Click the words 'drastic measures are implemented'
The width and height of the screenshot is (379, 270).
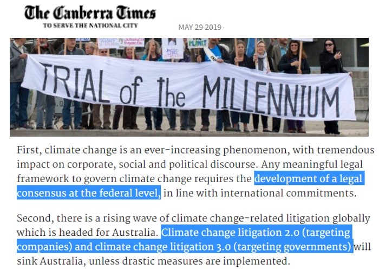206,261
